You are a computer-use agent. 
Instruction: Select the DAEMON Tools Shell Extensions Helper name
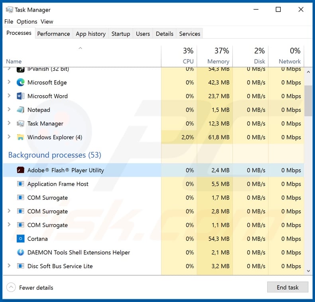79,253
